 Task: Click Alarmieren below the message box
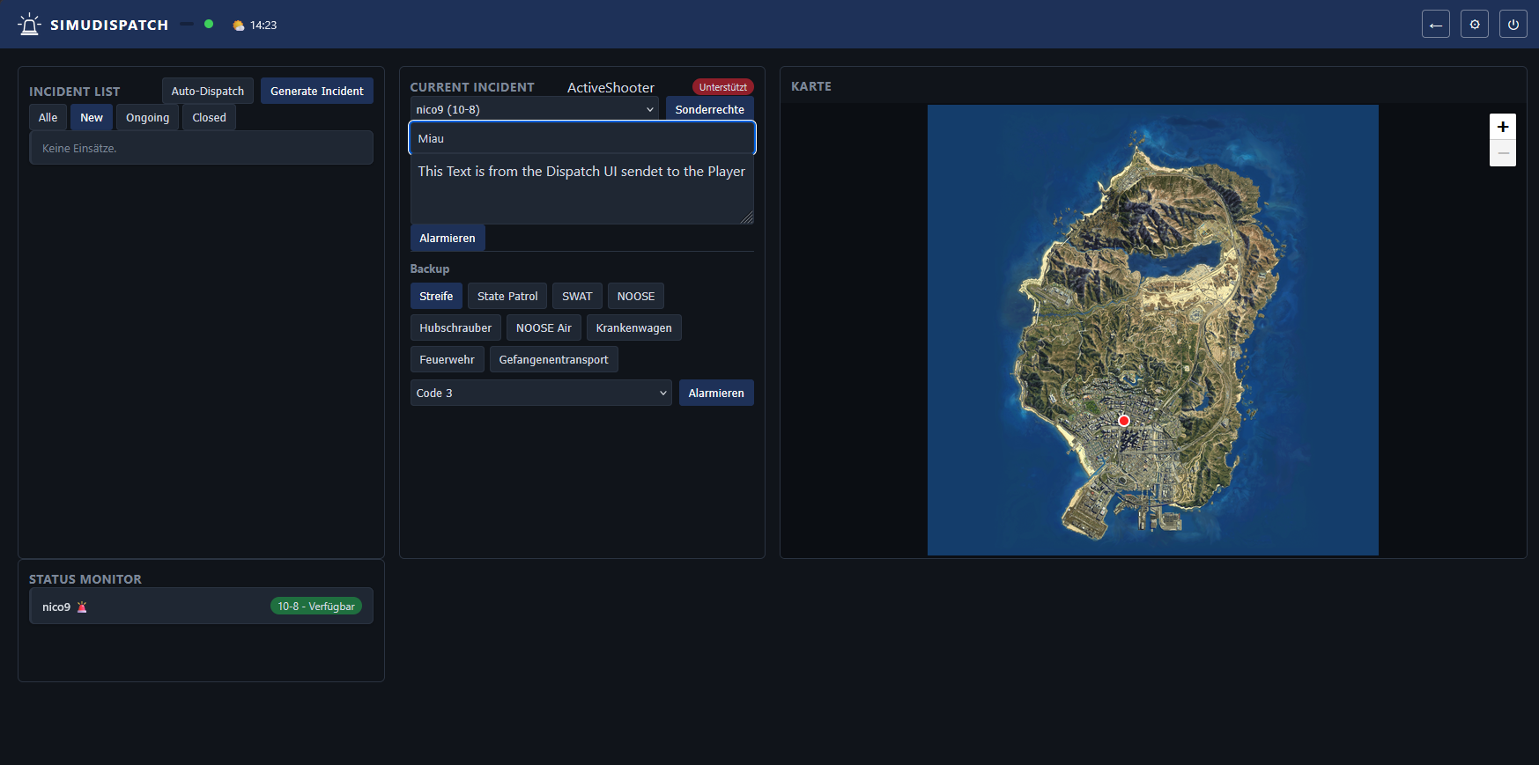(x=448, y=238)
